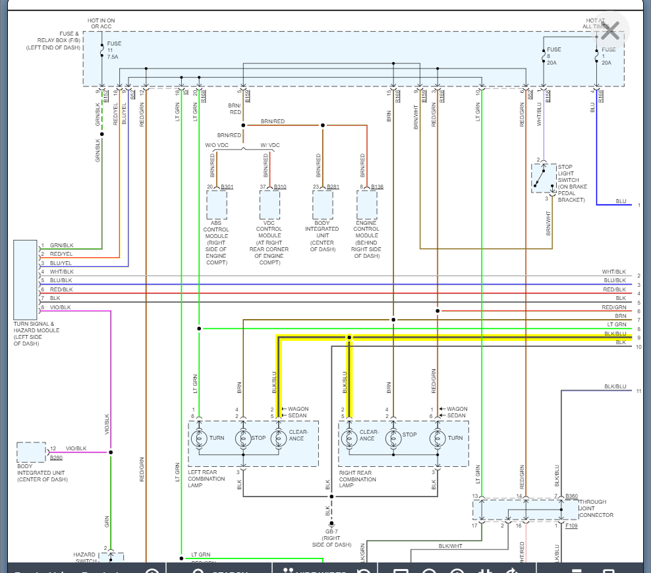
Task: Click the VDC control module box
Action: tap(269, 205)
